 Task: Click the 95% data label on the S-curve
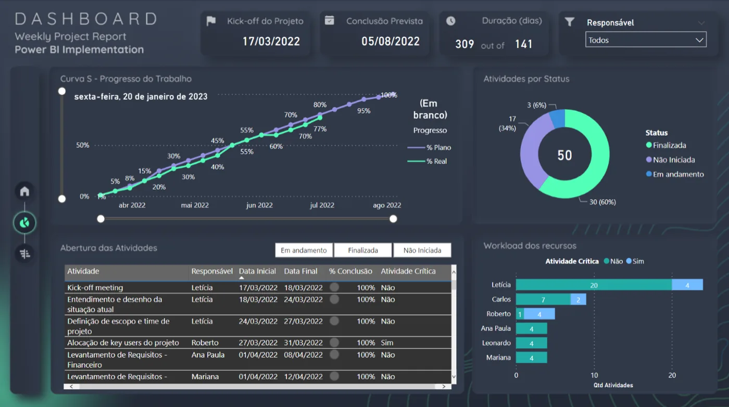coord(364,111)
